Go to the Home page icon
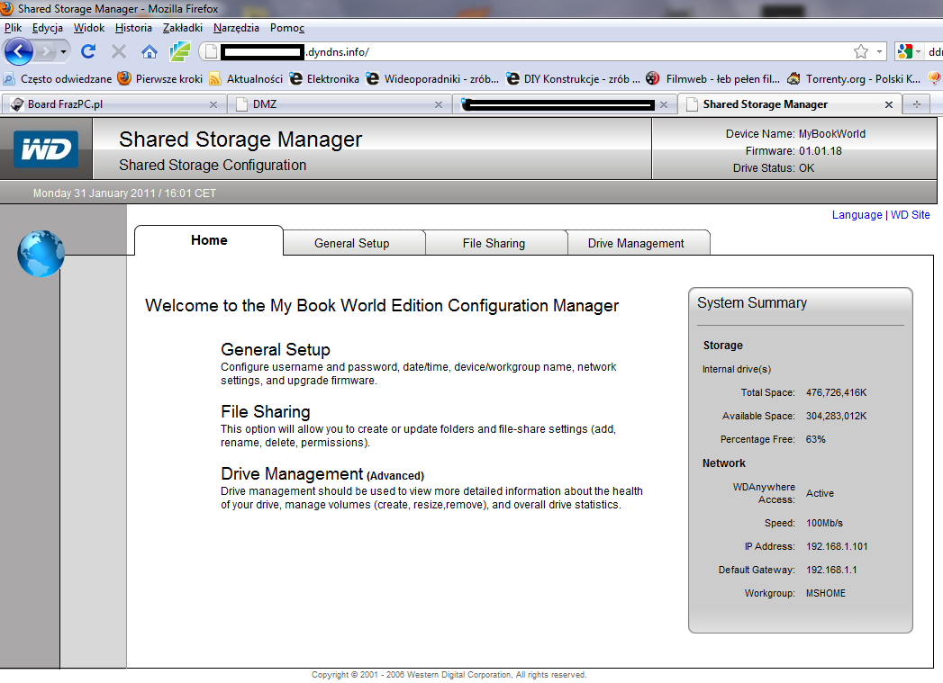 coord(150,51)
